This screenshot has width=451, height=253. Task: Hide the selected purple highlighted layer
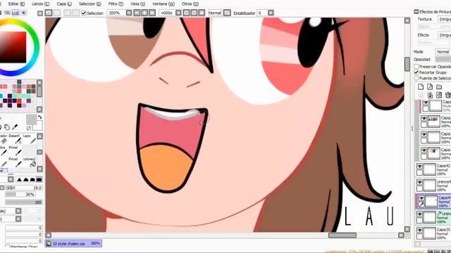click(x=421, y=198)
